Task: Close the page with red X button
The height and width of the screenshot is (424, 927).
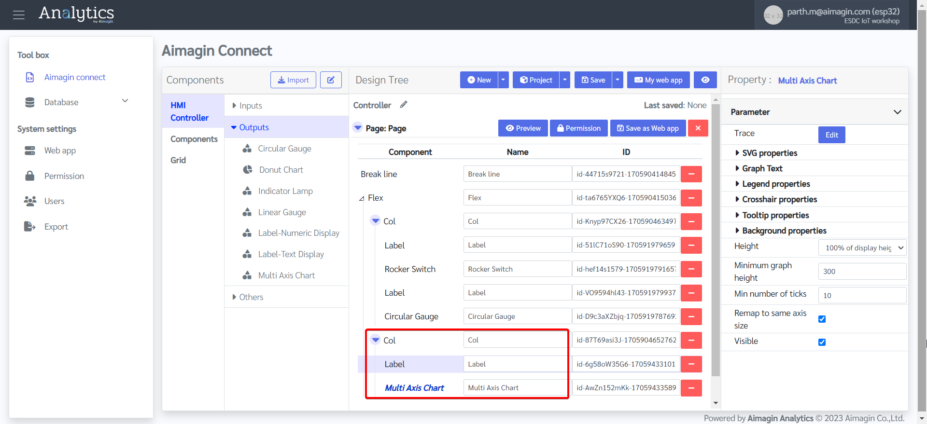Action: click(698, 128)
